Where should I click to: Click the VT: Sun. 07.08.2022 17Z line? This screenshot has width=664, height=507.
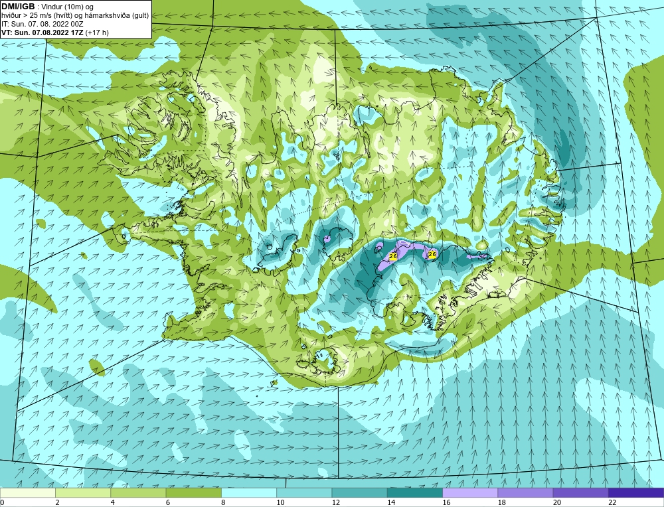[x=55, y=33]
